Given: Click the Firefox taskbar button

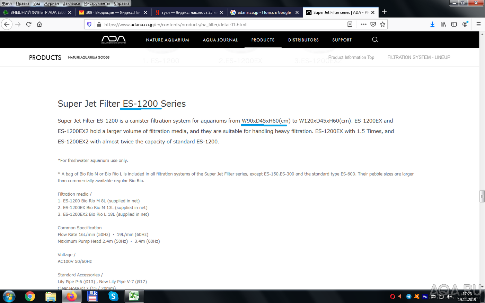Looking at the screenshot, I should click(72, 296).
